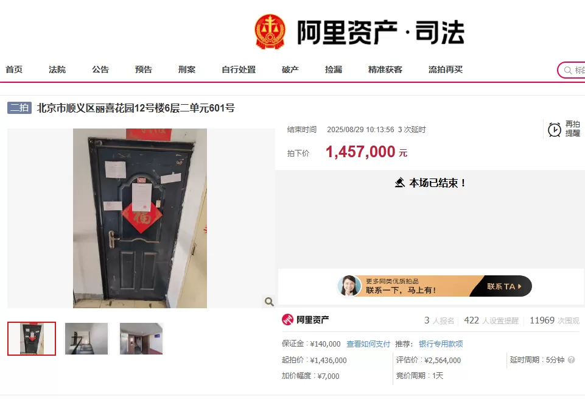
Task: Open the 法院 navigation item
Action: [57, 69]
